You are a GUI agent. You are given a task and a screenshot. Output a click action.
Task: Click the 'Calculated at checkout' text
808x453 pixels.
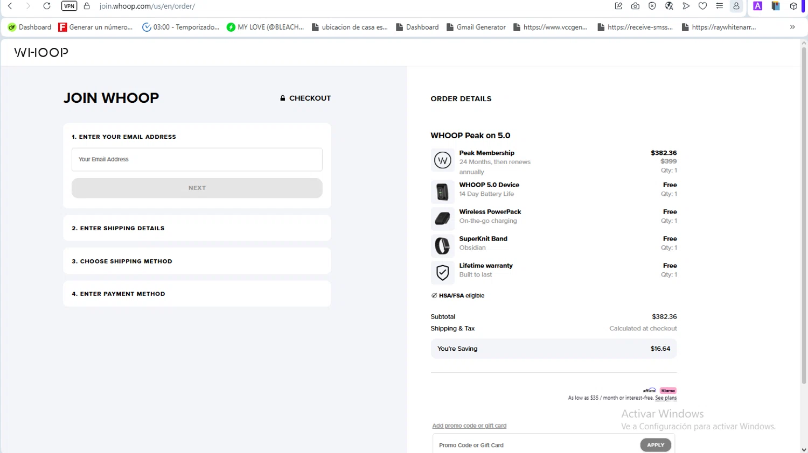click(643, 329)
